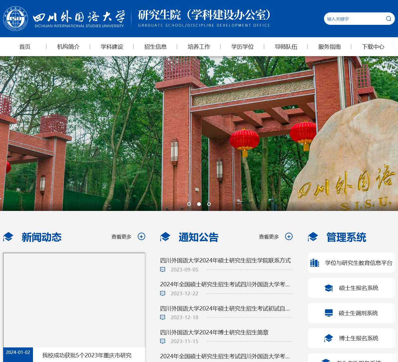The image size is (398, 362).
Task: Click the graduation cap icon beside 管理系统
Action: click(x=313, y=237)
